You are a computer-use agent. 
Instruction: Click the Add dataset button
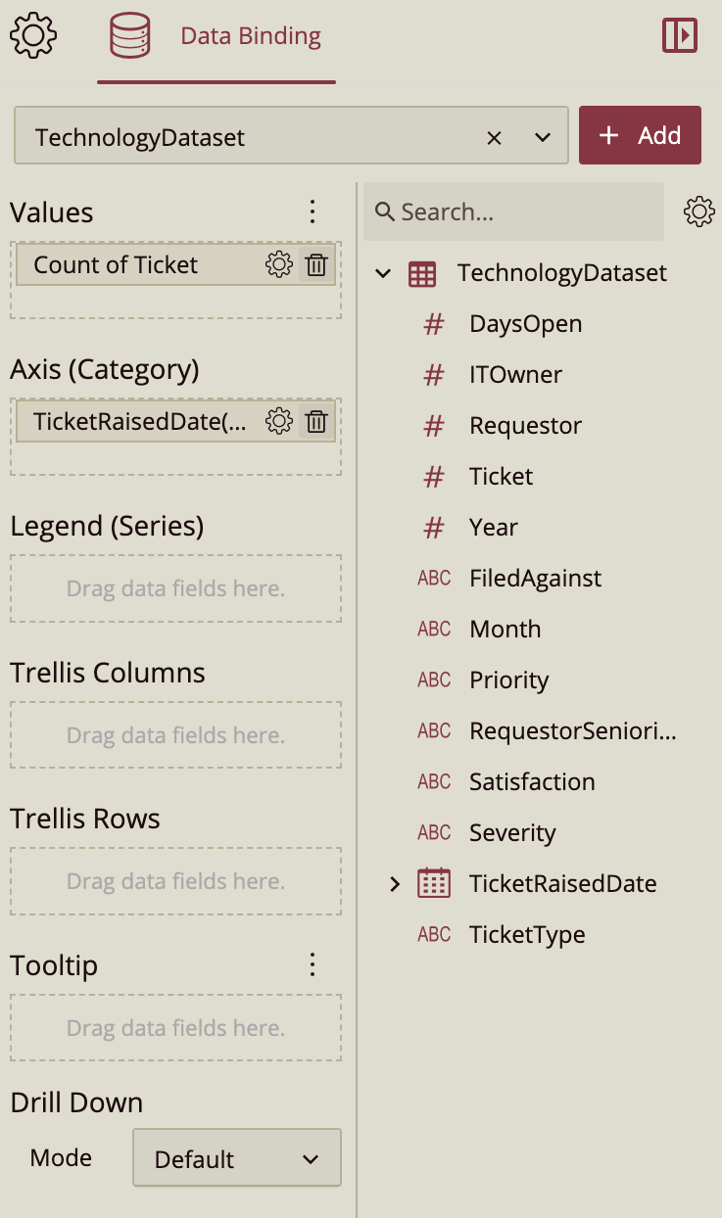tap(640, 135)
